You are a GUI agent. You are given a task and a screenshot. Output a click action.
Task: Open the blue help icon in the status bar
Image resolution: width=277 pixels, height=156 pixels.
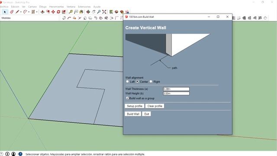point(20,154)
